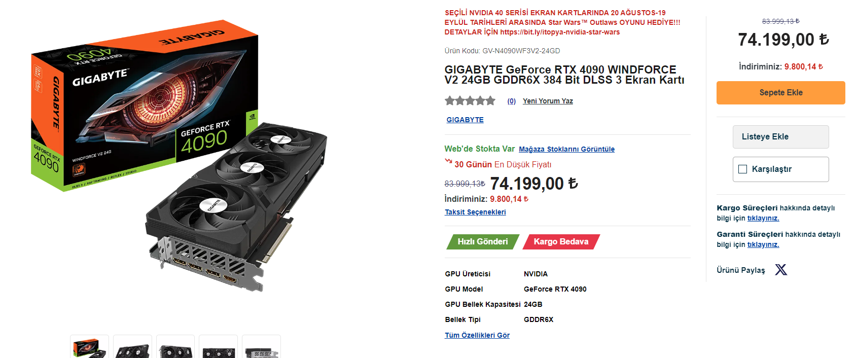The height and width of the screenshot is (358, 856).
Task: Open the review count (0) link
Action: click(512, 101)
